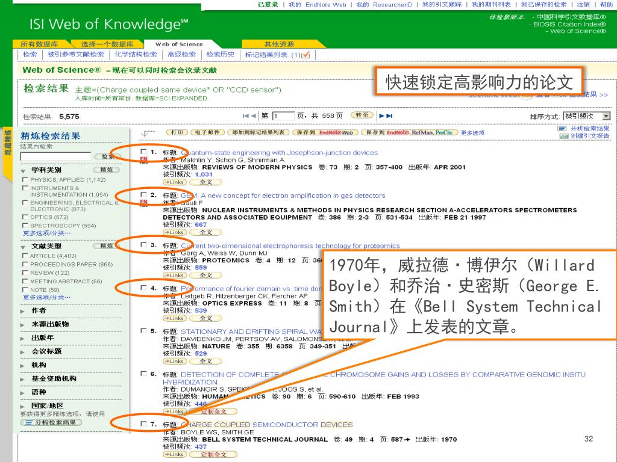Switch to 其他资源 tab
This screenshot has height=462, width=617.
coord(280,44)
